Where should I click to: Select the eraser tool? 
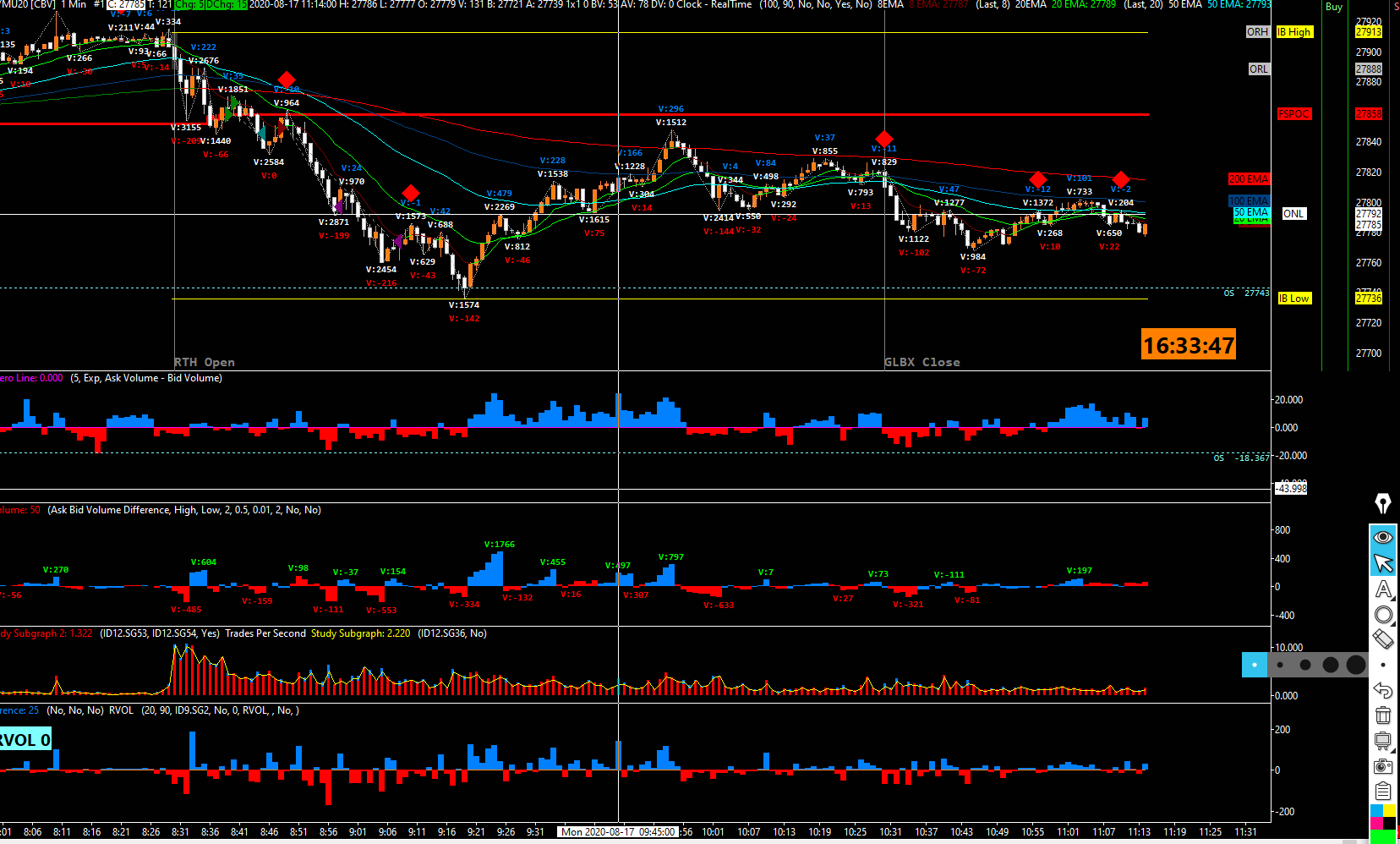click(1383, 639)
